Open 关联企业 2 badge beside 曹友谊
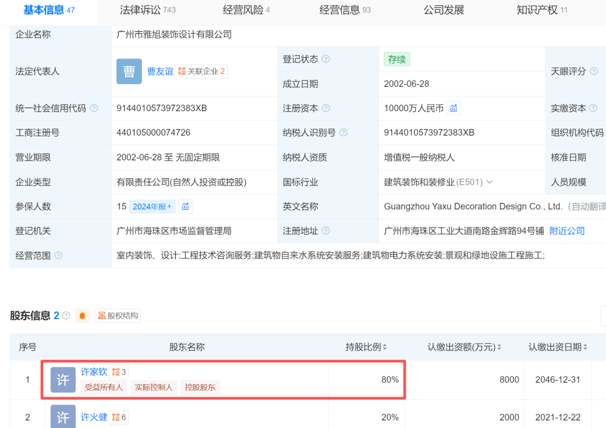Viewport: 606px width, 428px height. coord(201,71)
